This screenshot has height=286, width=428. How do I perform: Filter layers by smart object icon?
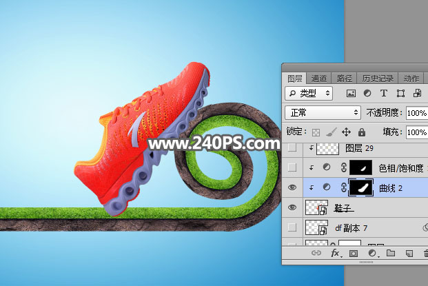coord(417,93)
